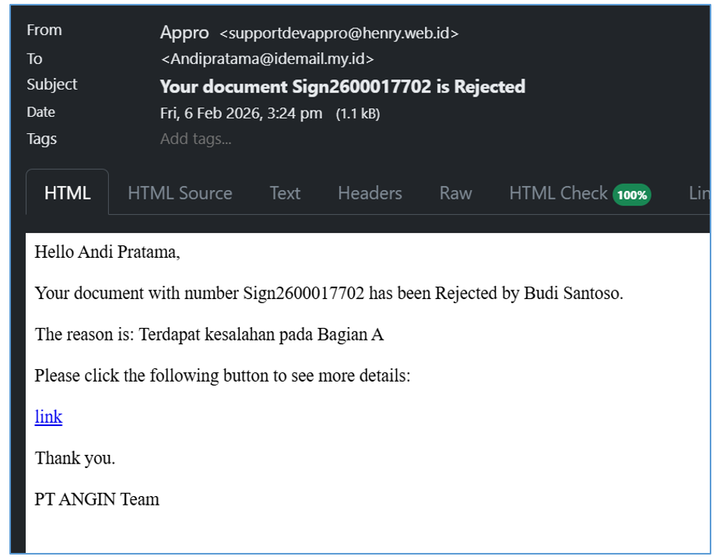This screenshot has width=716, height=560.
Task: Open the HTML Source tab
Action: (180, 193)
